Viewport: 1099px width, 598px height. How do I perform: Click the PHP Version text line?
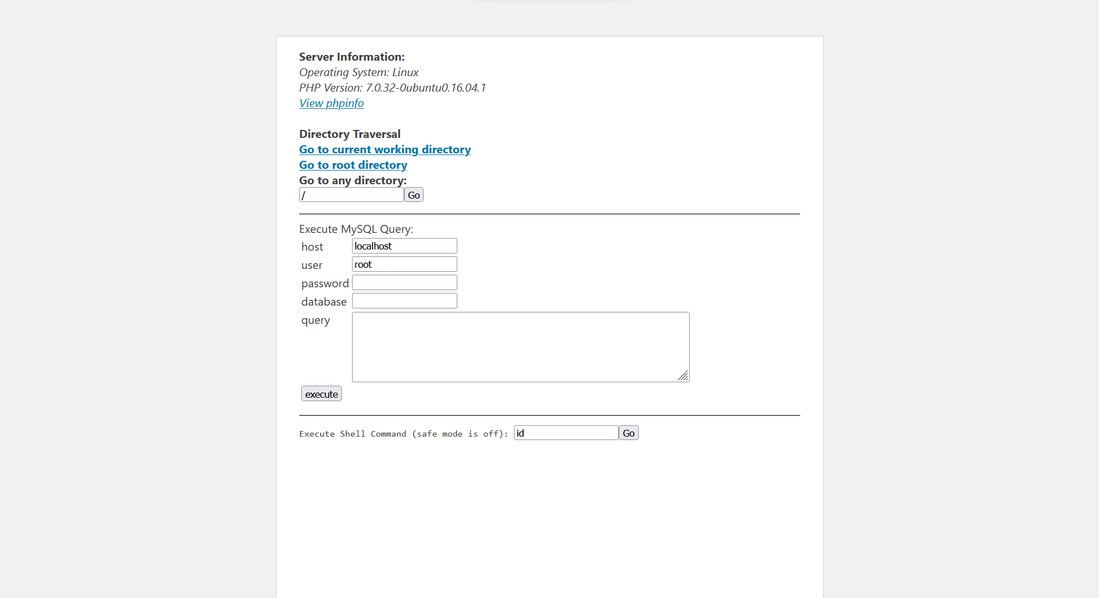click(x=392, y=88)
